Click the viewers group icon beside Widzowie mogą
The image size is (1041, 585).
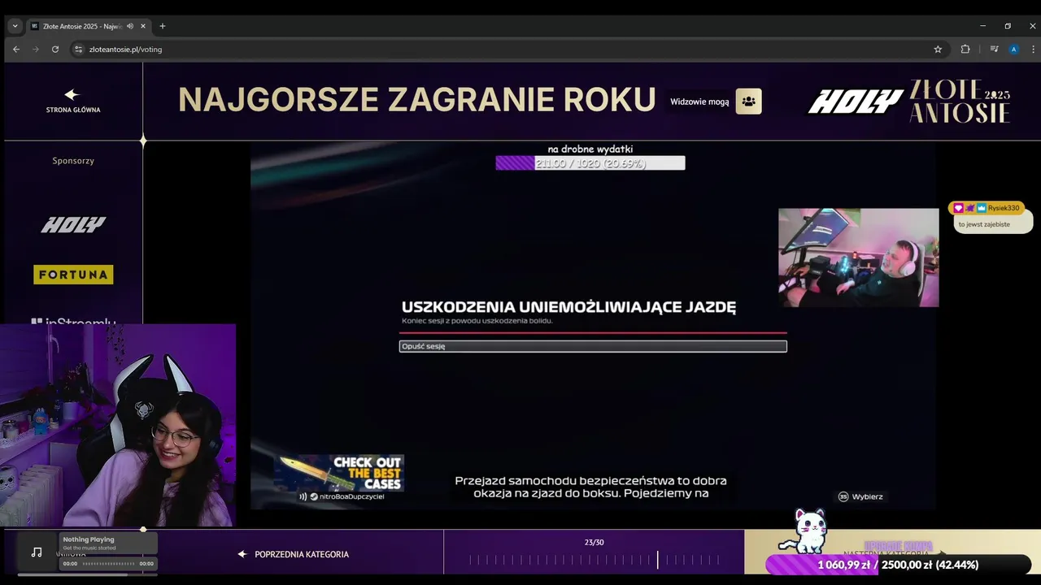tap(749, 102)
